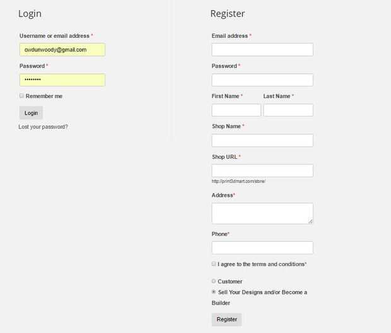Select Sell Your Designs radio option
The image size is (391, 333).
[214, 292]
